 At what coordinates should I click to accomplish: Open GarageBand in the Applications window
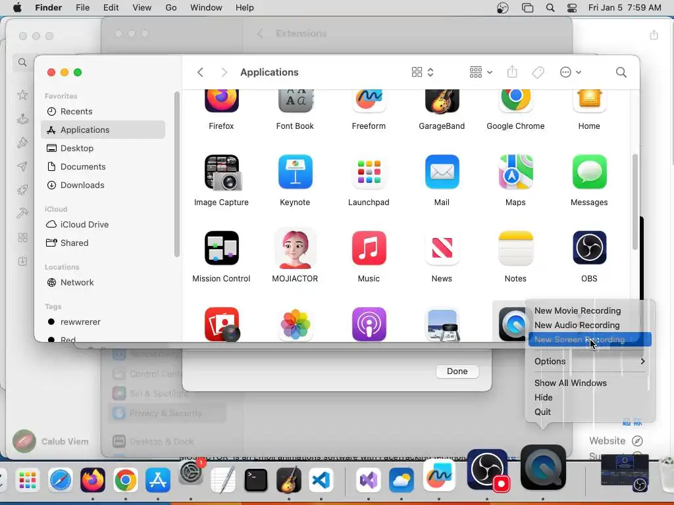click(x=442, y=101)
